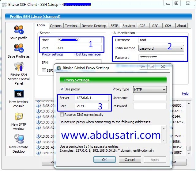This screenshot has width=196, height=171.
Task: Open the Host key manager link
Action: pos(88,54)
